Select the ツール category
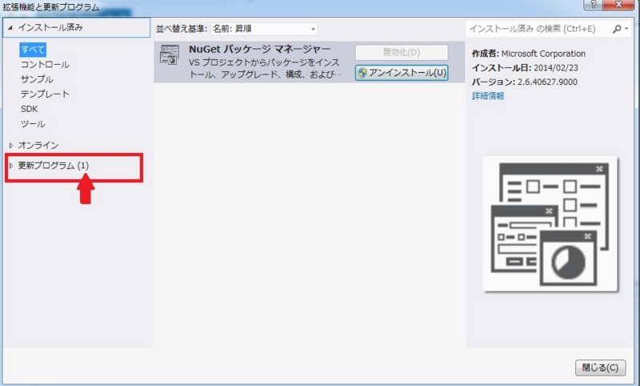Screen dimensions: 640x386 click(x=33, y=124)
